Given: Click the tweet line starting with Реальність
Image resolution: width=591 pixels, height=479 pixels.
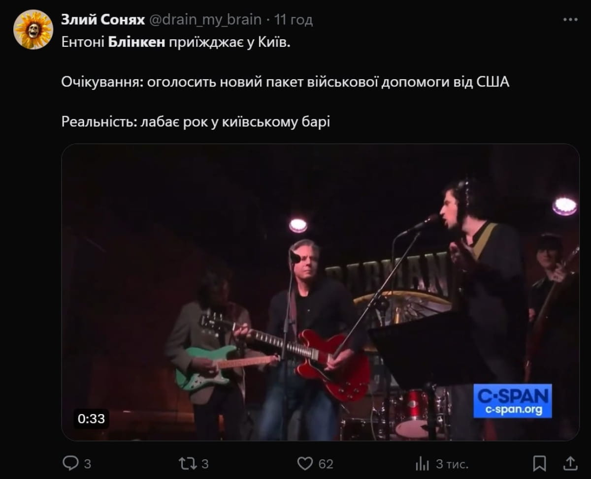Looking at the screenshot, I should [196, 121].
